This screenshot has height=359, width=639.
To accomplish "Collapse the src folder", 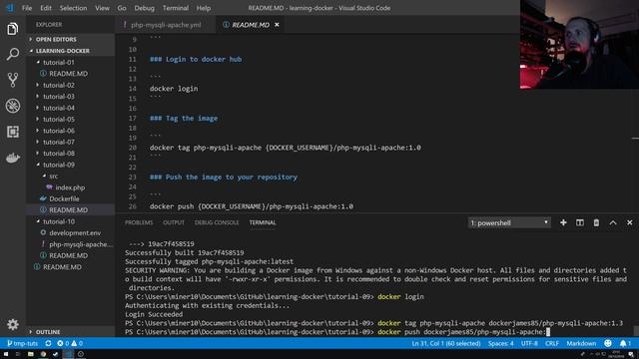I will [53, 177].
